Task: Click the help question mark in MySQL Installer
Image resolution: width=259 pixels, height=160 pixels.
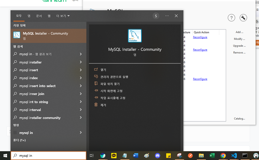Action: click(x=231, y=18)
